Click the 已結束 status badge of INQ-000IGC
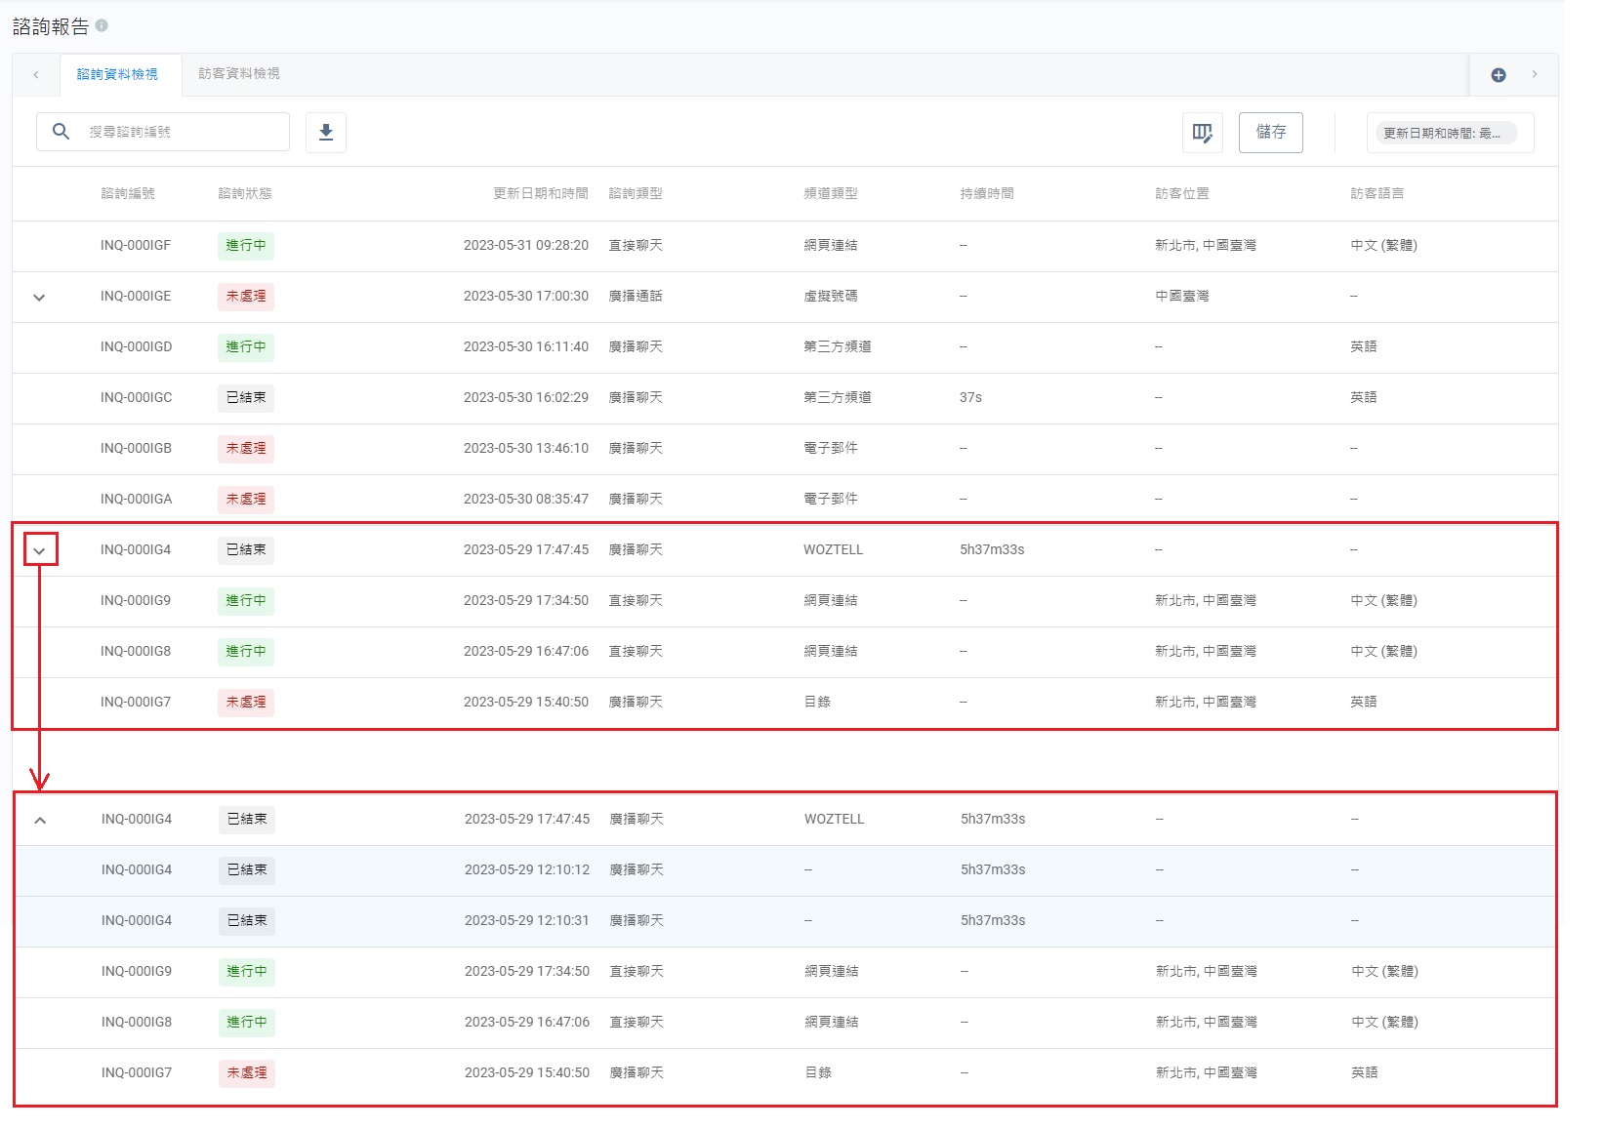Screen dimensions: 1603x1129 pos(246,398)
